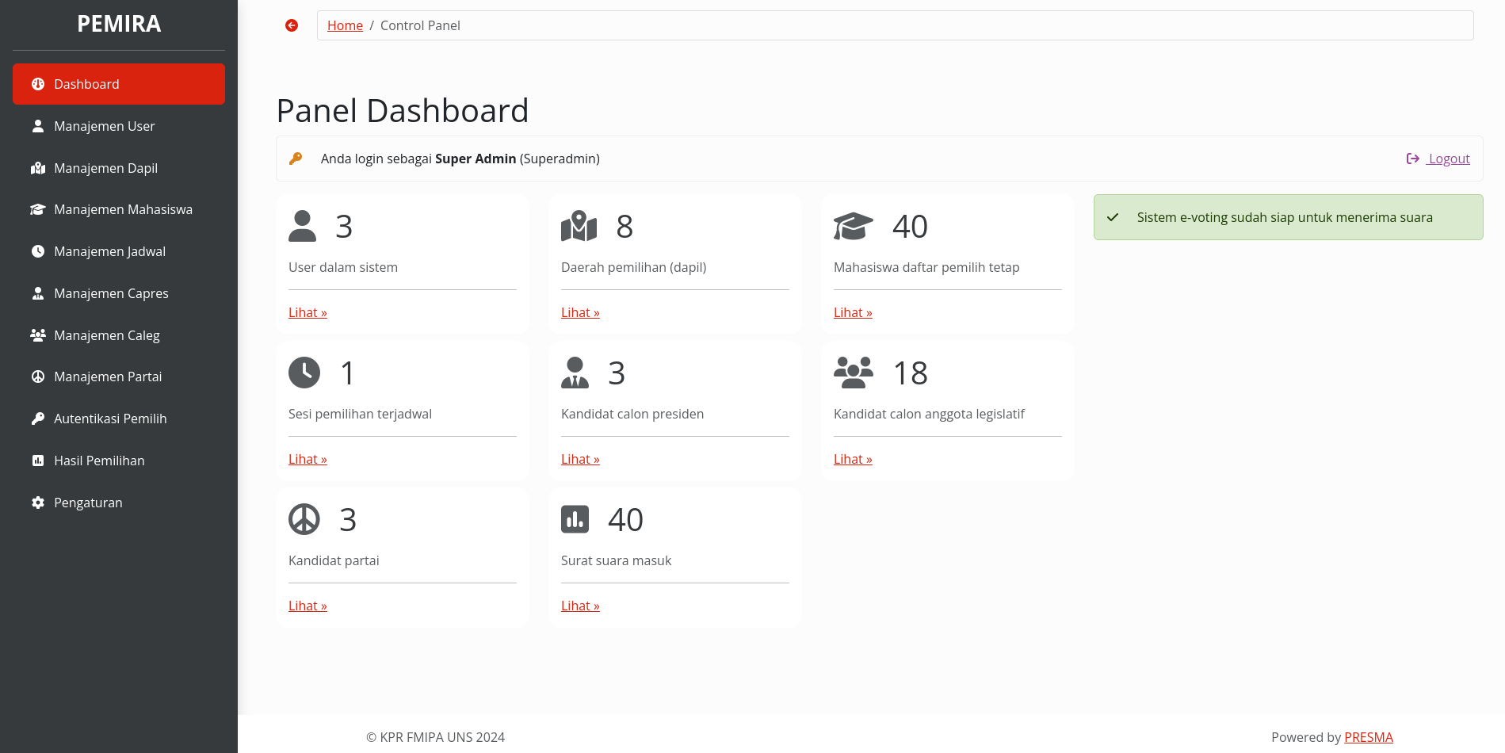
Task: Click the e-voting ready green notification
Action: 1288,217
